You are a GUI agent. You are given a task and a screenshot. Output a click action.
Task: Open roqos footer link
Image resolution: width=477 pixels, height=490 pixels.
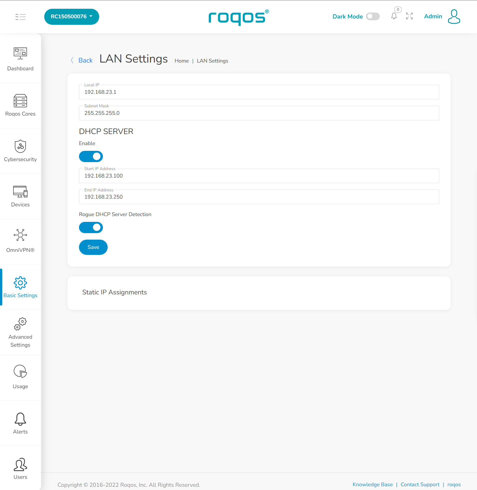[x=454, y=484]
